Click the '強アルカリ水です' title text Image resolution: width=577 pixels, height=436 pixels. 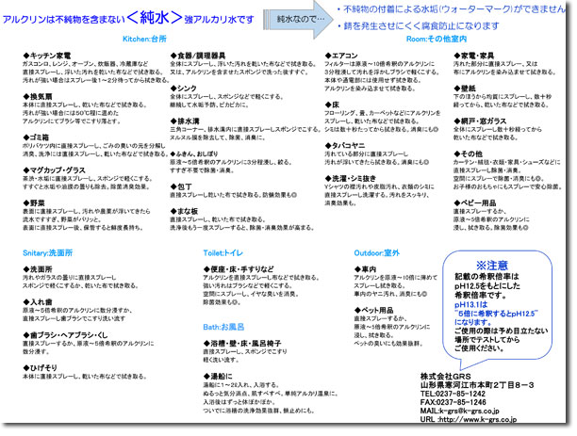point(219,20)
